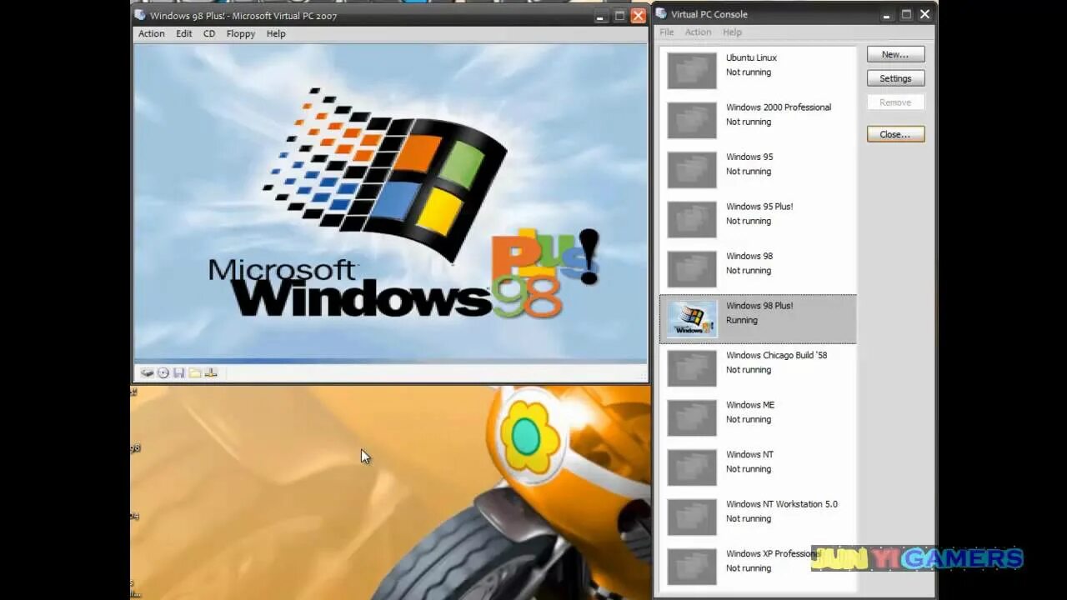Select the Windows 2000 Professional thumbnail
The width and height of the screenshot is (1067, 600).
(692, 120)
